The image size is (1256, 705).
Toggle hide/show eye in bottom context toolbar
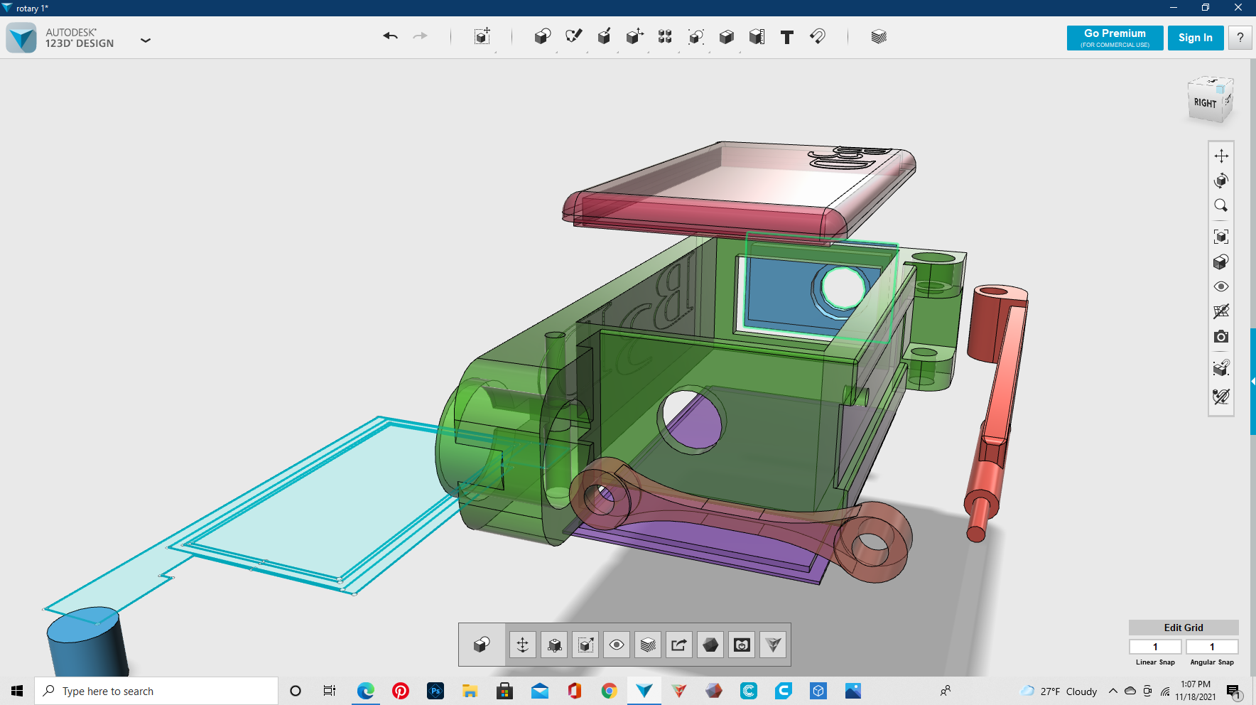coord(617,645)
